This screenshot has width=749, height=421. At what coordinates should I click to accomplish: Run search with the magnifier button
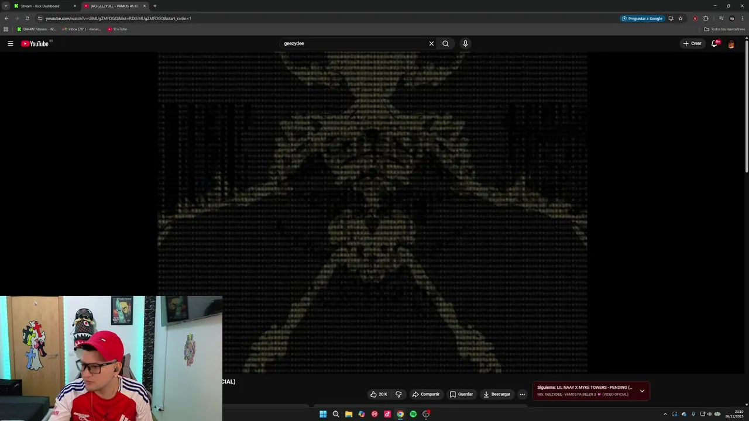[445, 43]
